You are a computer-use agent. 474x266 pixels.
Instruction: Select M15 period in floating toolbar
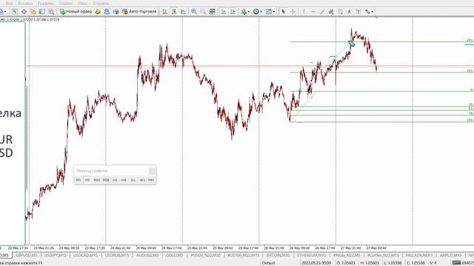click(97, 180)
